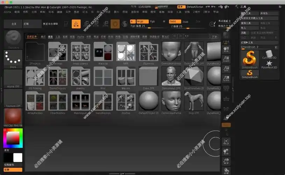Viewport: 285px width, 175px height.
Task: Open the Alpha menu in menu bar
Action: point(7,12)
